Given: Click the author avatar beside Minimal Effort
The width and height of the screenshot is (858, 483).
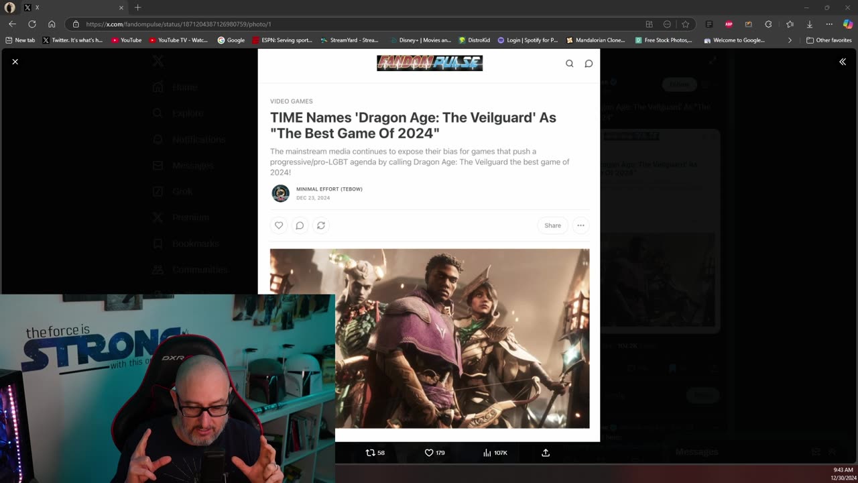Looking at the screenshot, I should 280,193.
